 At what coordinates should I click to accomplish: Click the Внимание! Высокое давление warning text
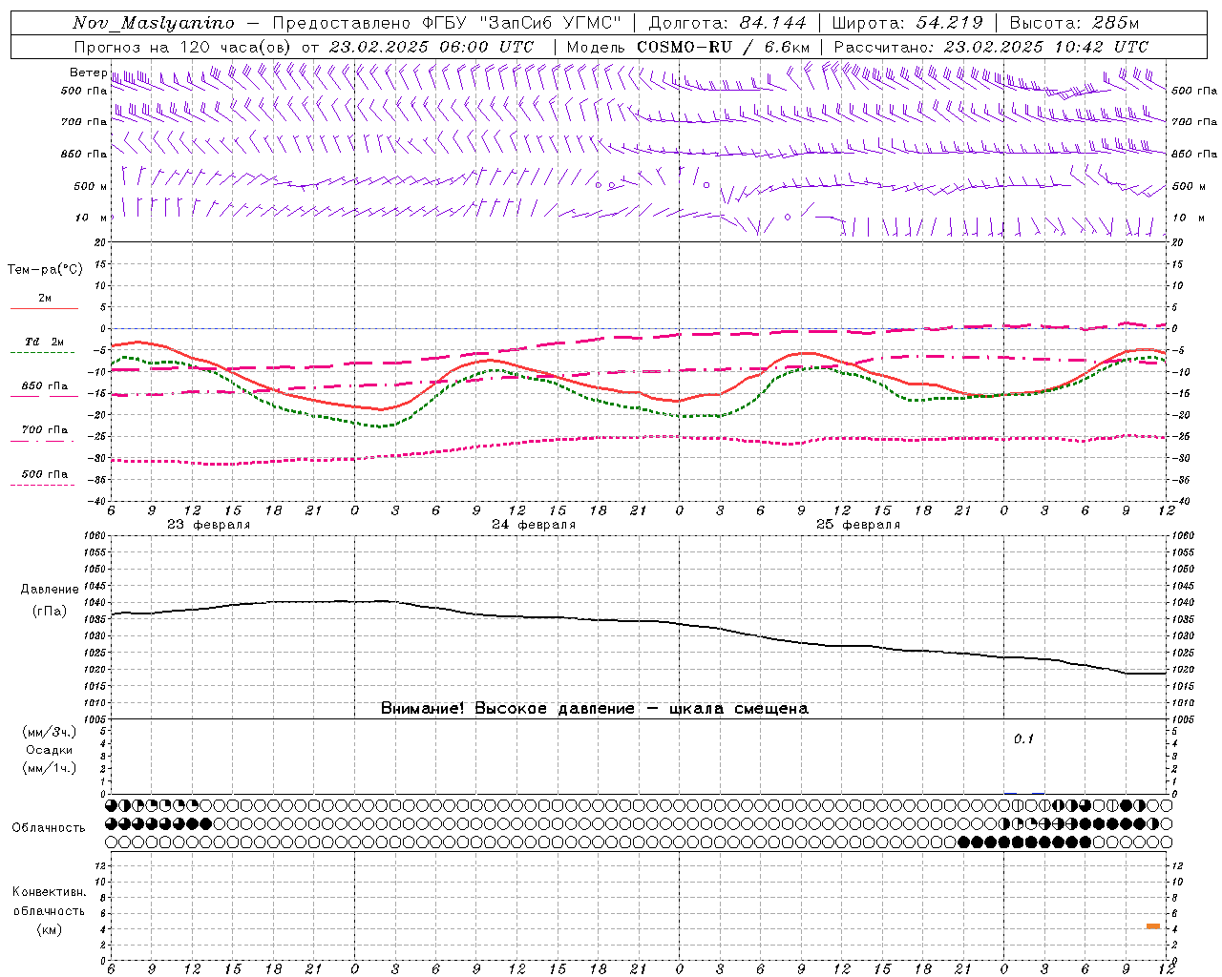click(594, 708)
